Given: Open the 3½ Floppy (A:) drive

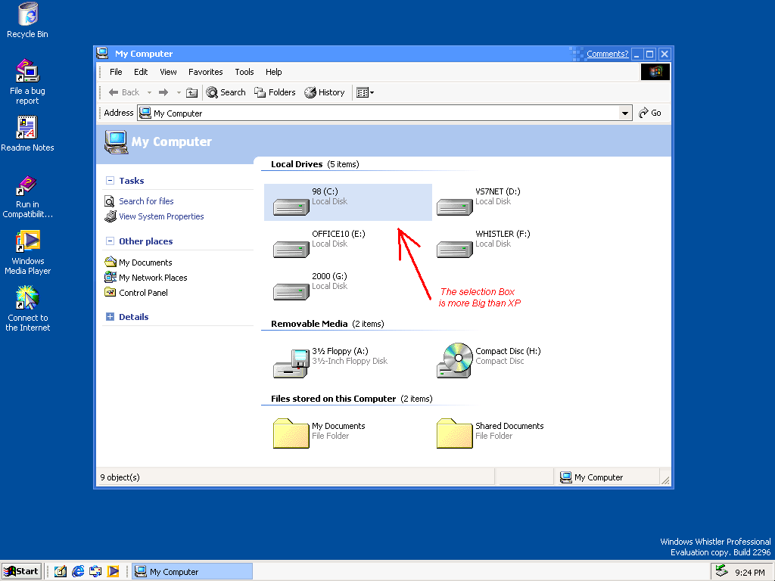Looking at the screenshot, I should [291, 362].
